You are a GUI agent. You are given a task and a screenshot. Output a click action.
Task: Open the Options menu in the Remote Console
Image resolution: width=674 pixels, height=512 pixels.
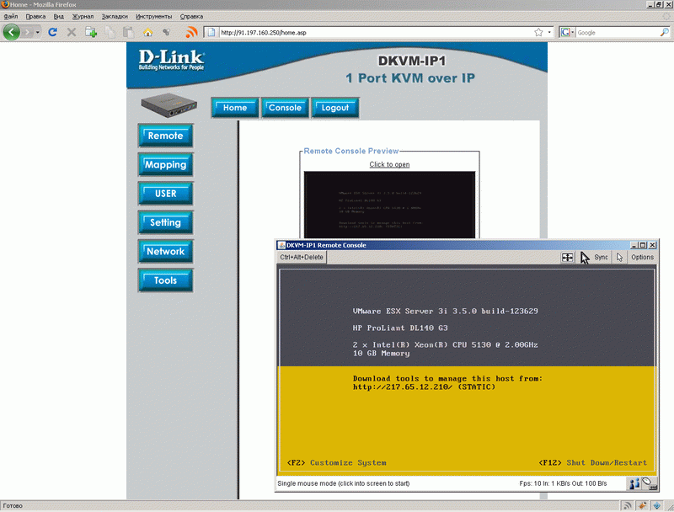tap(642, 258)
